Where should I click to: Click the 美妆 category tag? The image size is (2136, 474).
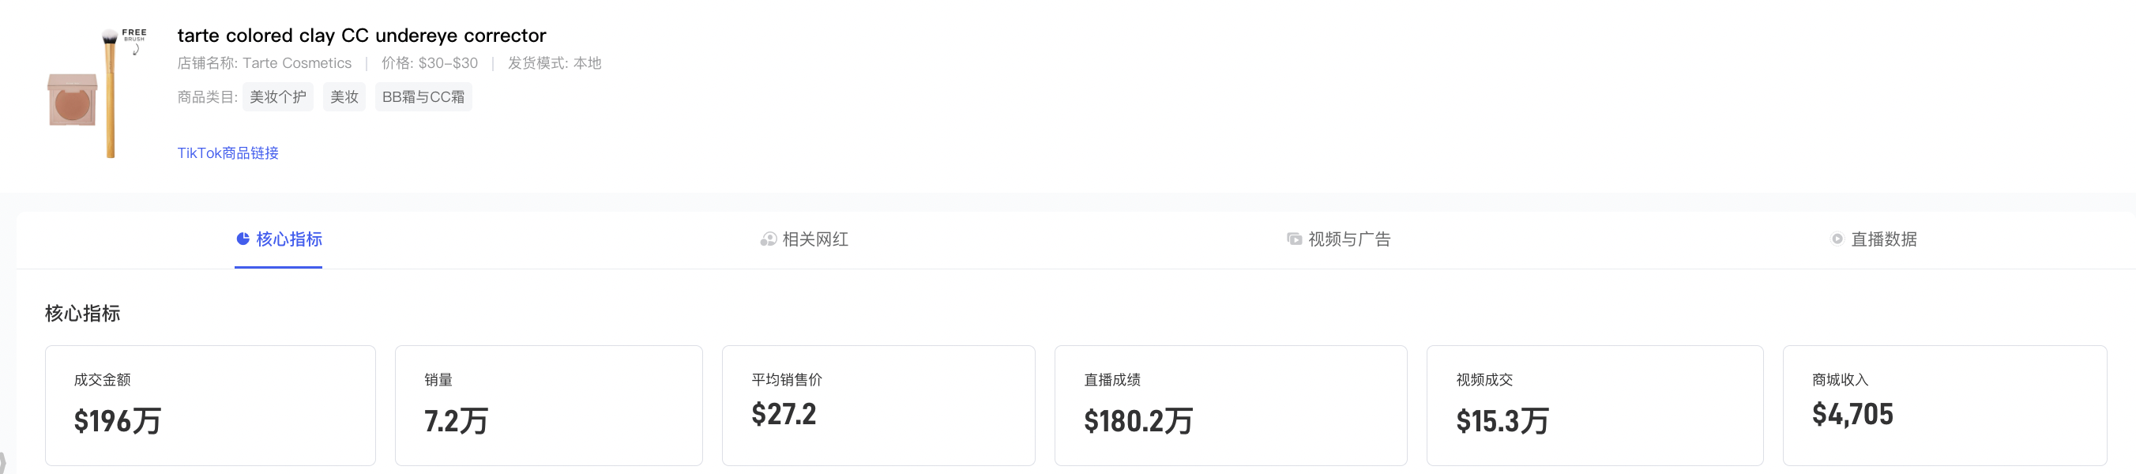click(x=344, y=97)
